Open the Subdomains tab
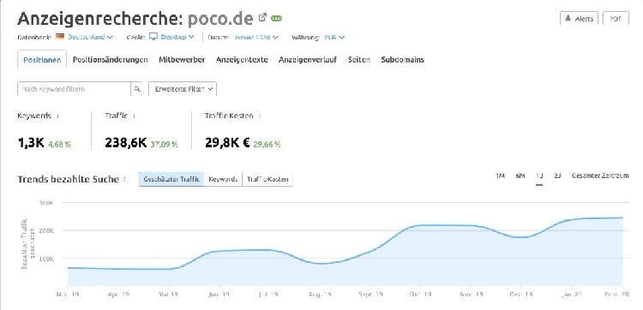This screenshot has height=310, width=643. click(402, 60)
